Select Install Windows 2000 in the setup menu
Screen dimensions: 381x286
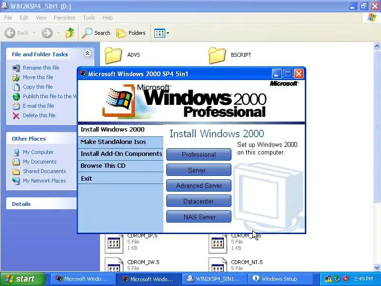point(120,130)
